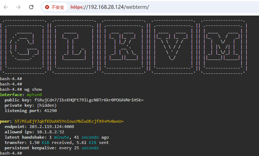Click the address bar URL 192.168.28.124/webterm/
Screen dimensions: 259x156
click(x=110, y=7)
